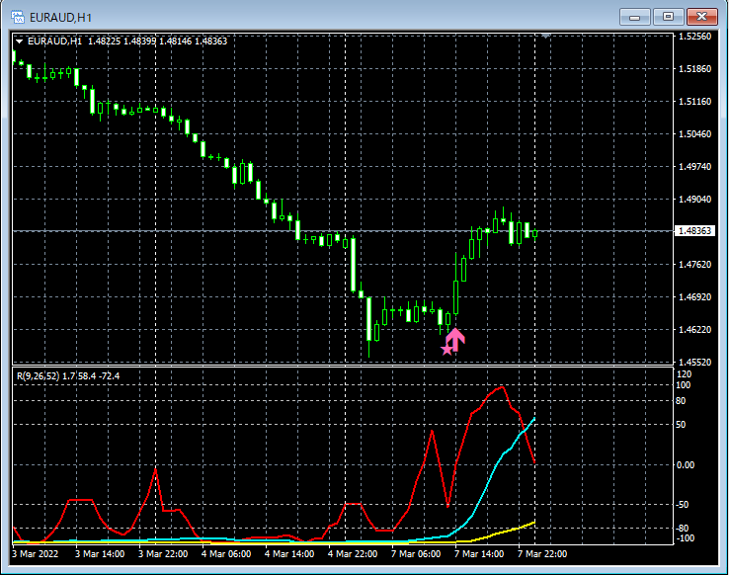Click the 7 Mar 06:00 time label
Screen dimensions: 730x575
416,554
